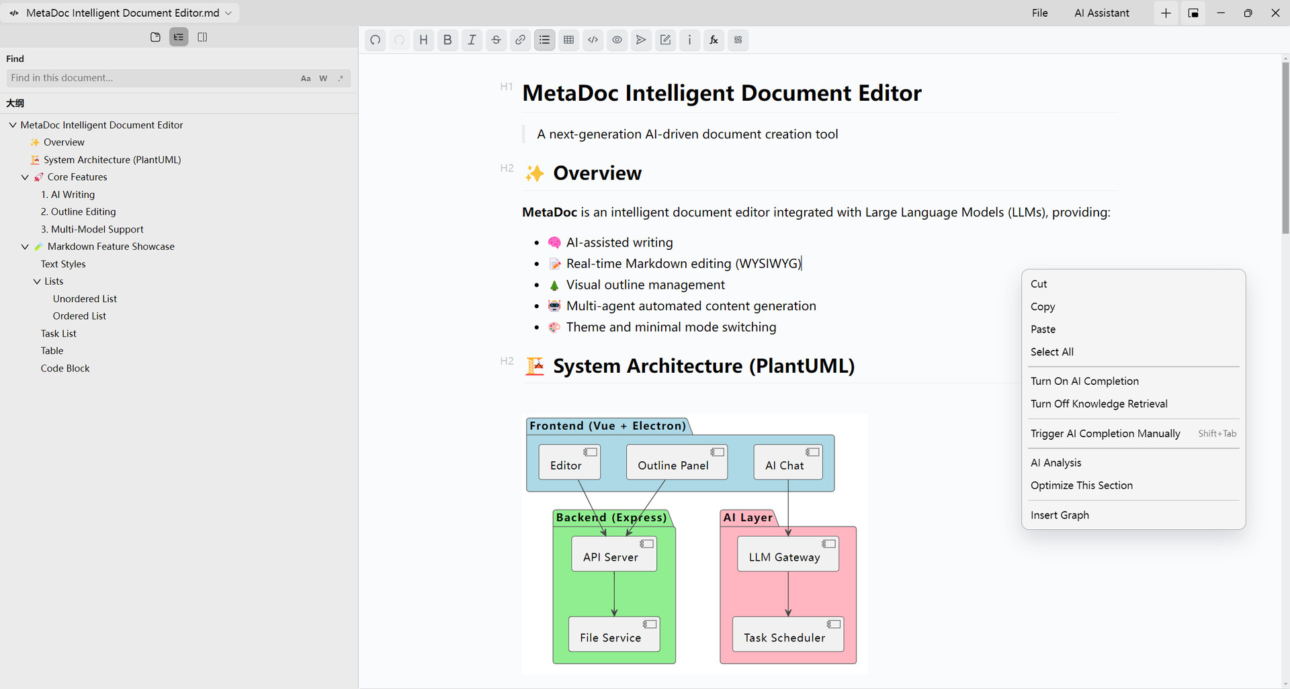Image resolution: width=1290 pixels, height=689 pixels.
Task: Go to Unordered List outline entry
Action: [85, 299]
